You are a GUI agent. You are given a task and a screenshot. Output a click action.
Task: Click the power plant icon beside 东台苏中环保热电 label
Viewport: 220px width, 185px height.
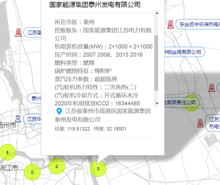(171, 24)
